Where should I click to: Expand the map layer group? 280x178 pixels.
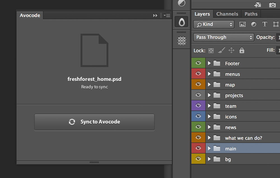209,84
